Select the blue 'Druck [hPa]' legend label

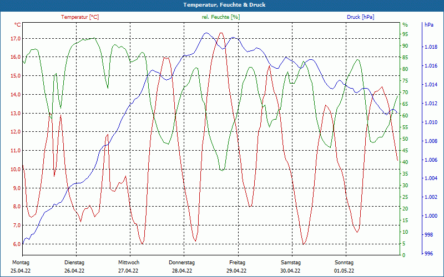360,17
